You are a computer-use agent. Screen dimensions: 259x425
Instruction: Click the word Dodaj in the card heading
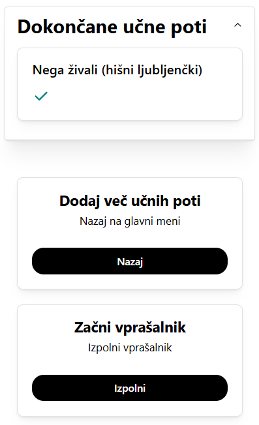pos(80,201)
